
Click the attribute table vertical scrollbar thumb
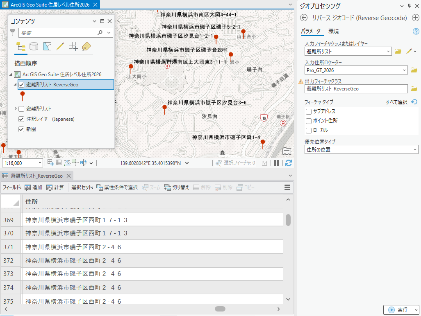click(x=288, y=220)
